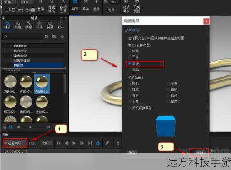Viewport: 231px width, 170px height.
Task: Select the 平移 pan camera tool in toolbar
Action: pos(86,6)
